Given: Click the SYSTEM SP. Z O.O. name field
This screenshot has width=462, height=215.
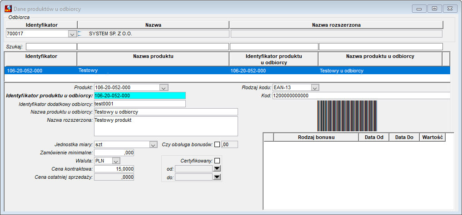Looking at the screenshot, I should coord(153,34).
